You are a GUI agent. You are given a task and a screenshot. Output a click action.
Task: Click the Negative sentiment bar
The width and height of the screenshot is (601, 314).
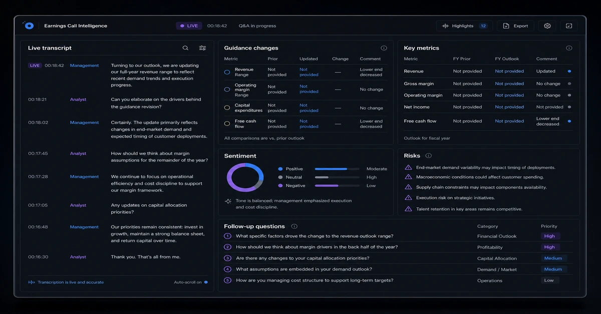pos(337,185)
